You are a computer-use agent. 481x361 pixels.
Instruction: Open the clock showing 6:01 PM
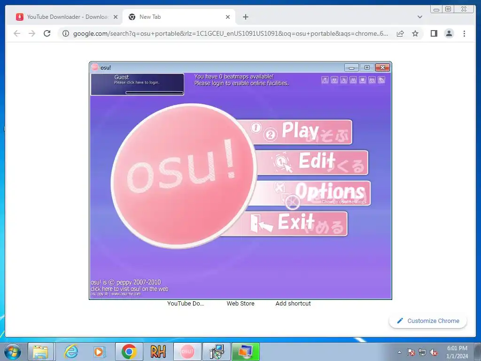tap(457, 352)
